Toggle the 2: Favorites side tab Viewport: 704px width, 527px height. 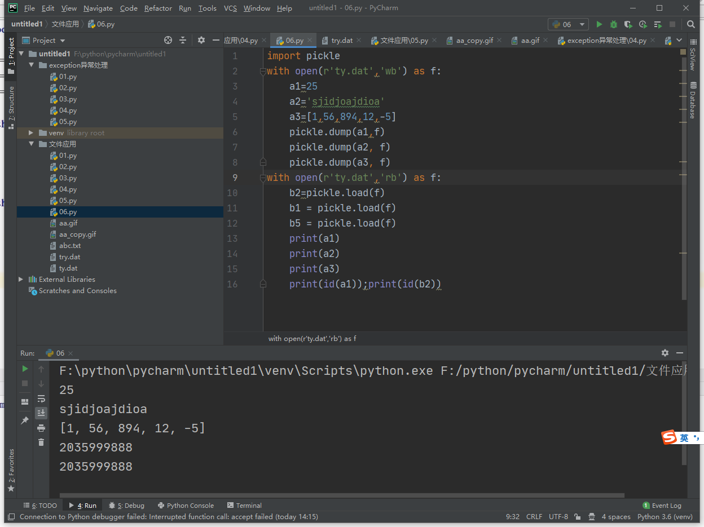point(11,470)
